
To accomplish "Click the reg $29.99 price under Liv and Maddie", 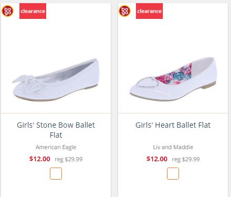I will coord(186,159).
